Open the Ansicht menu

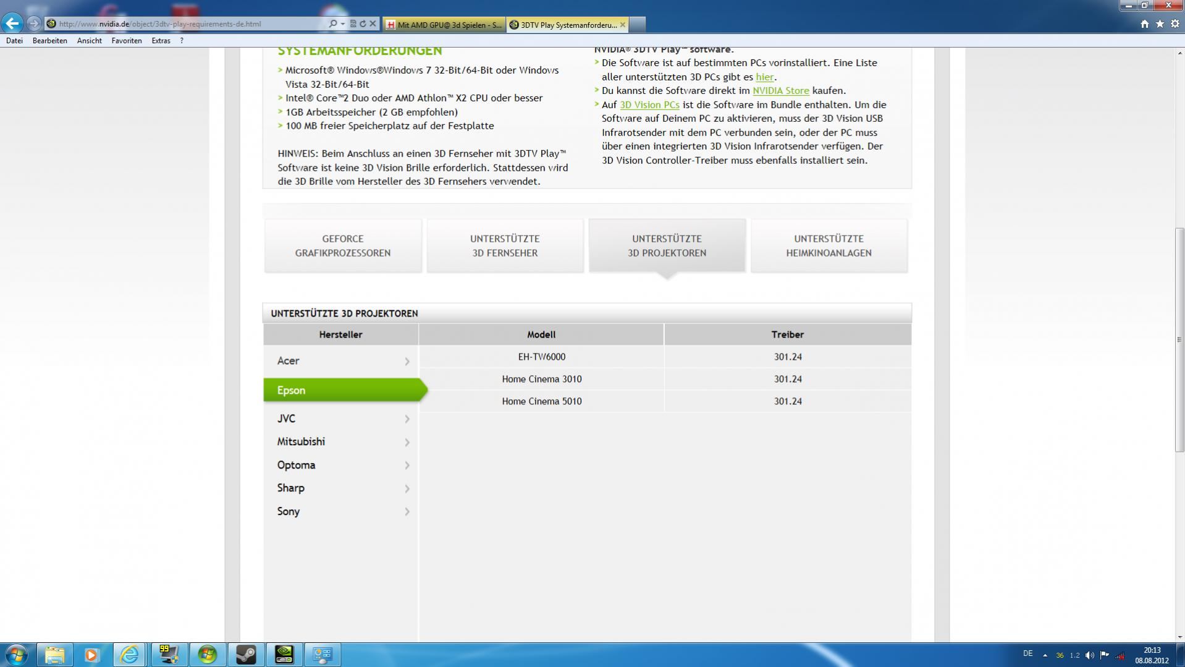click(90, 41)
